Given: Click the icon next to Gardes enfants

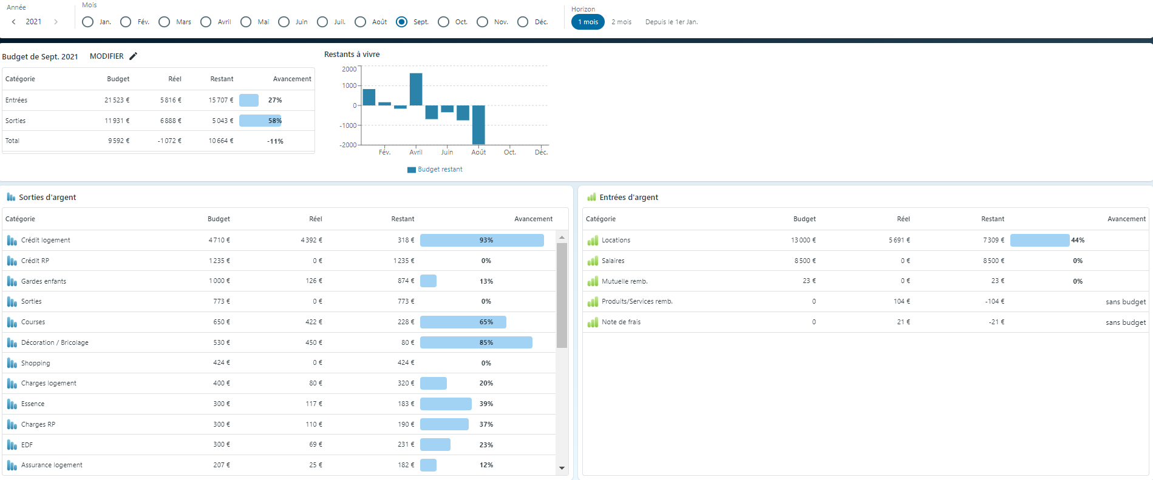Looking at the screenshot, I should [12, 281].
